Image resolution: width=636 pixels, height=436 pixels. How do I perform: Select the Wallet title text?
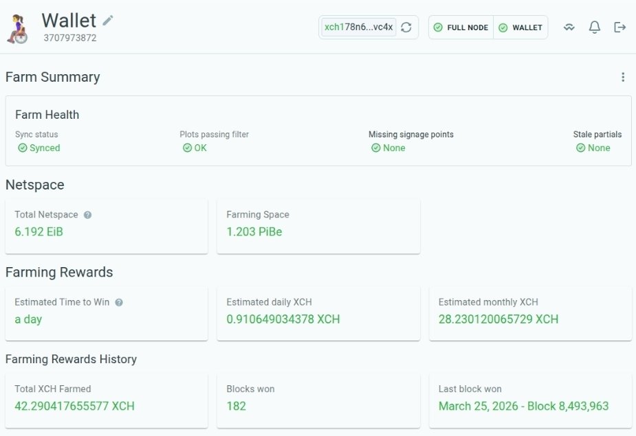69,21
